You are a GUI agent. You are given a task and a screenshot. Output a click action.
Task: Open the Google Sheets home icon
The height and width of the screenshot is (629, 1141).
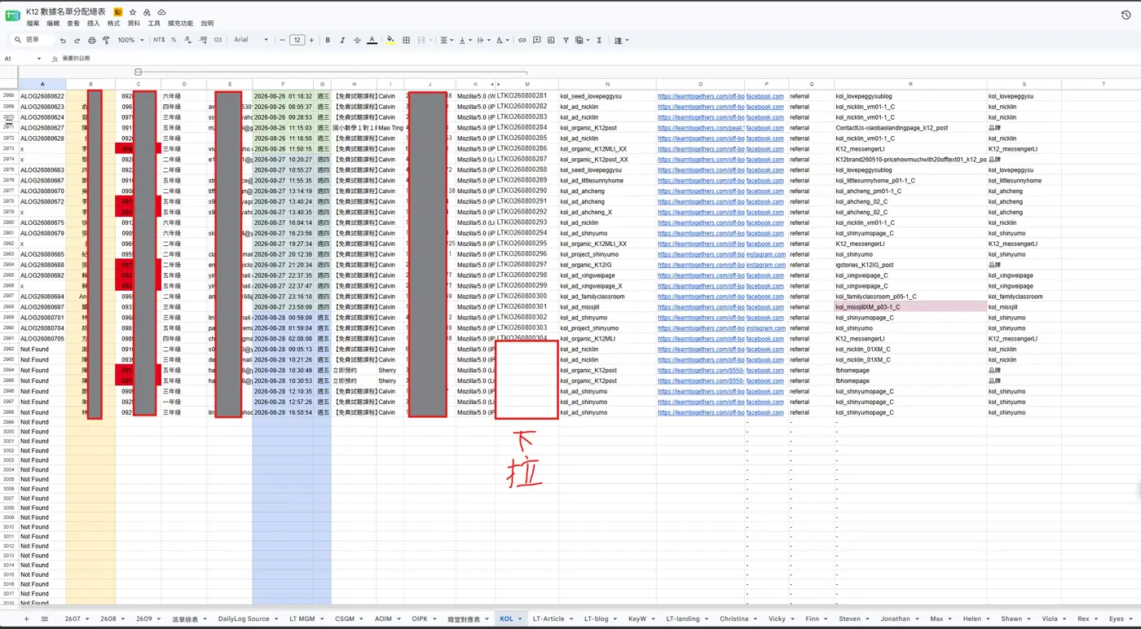pos(13,15)
